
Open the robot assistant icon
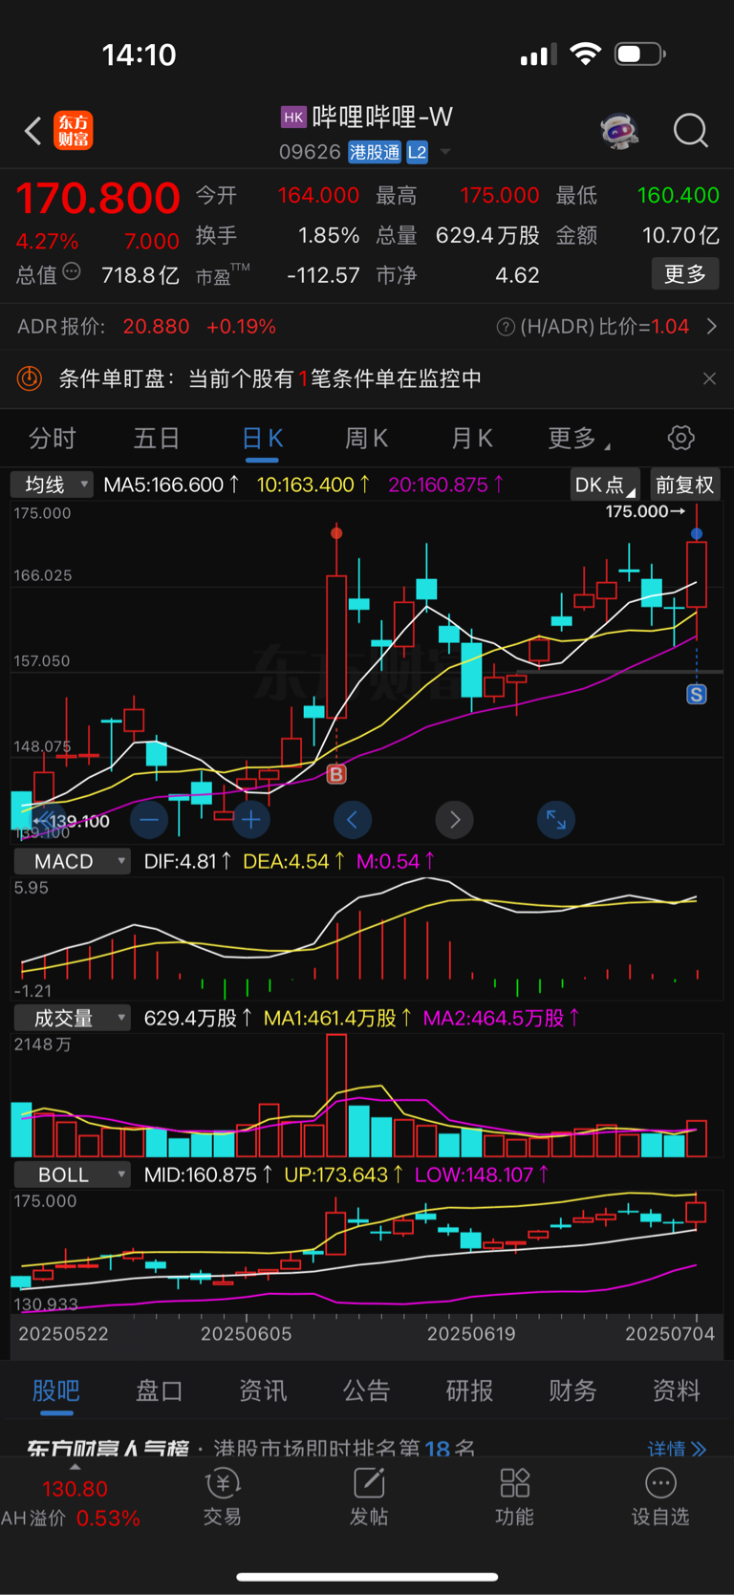pyautogui.click(x=619, y=131)
